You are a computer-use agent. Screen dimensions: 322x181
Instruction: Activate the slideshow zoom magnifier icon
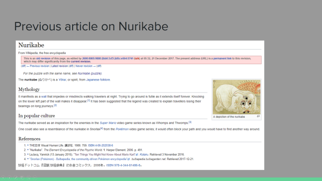pyautogui.click(x=28, y=178)
